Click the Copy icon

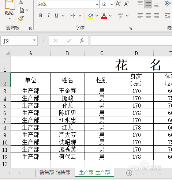pyautogui.click(x=21, y=10)
